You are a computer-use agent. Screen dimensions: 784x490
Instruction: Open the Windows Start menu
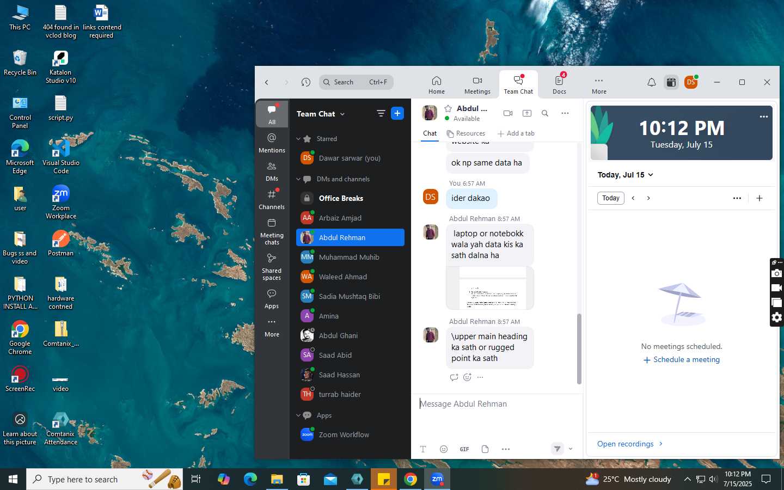click(x=13, y=479)
